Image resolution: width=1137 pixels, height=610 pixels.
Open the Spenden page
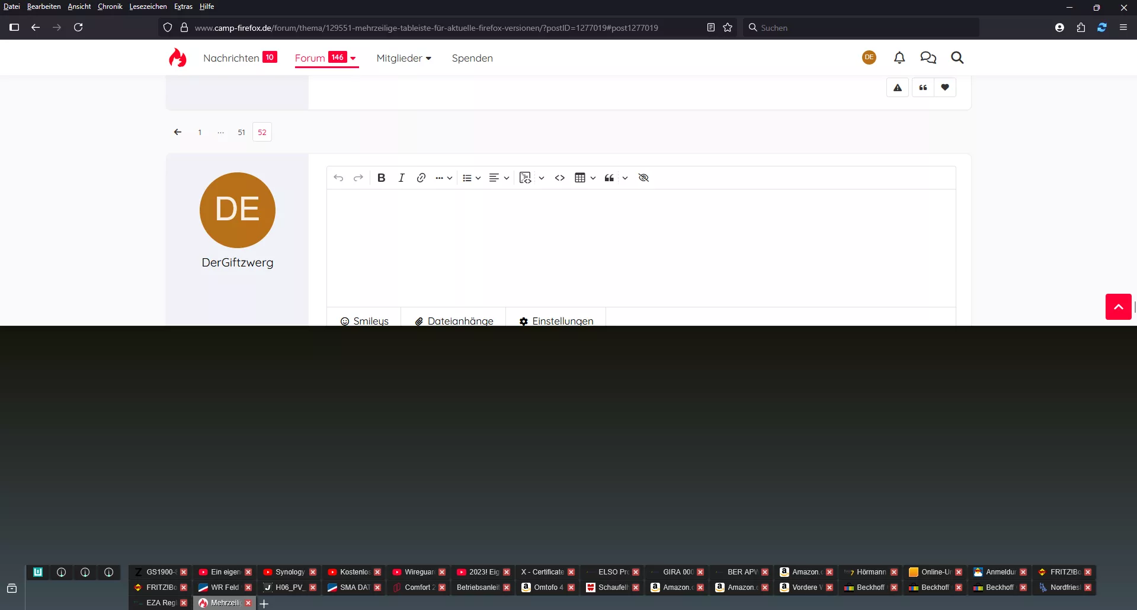[472, 58]
